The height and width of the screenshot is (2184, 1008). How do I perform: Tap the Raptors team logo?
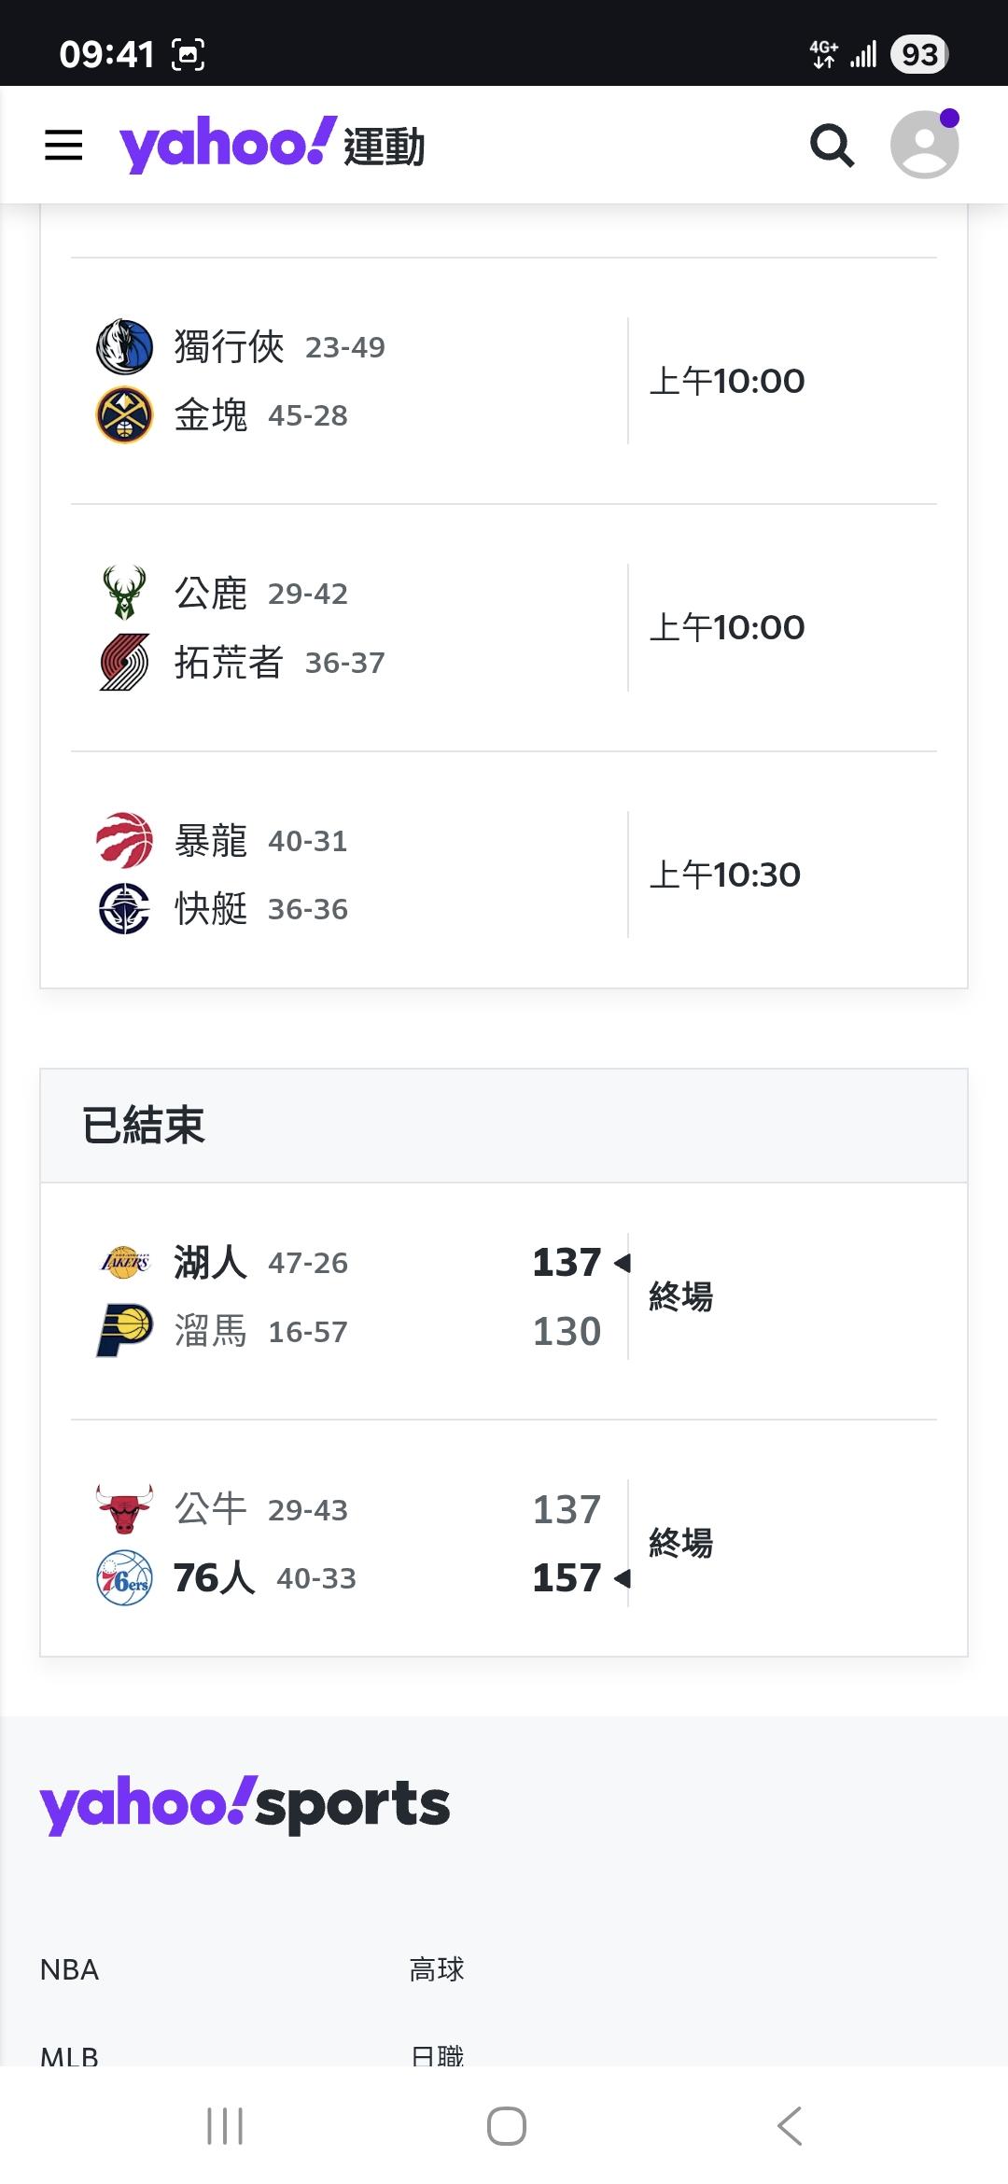point(124,840)
